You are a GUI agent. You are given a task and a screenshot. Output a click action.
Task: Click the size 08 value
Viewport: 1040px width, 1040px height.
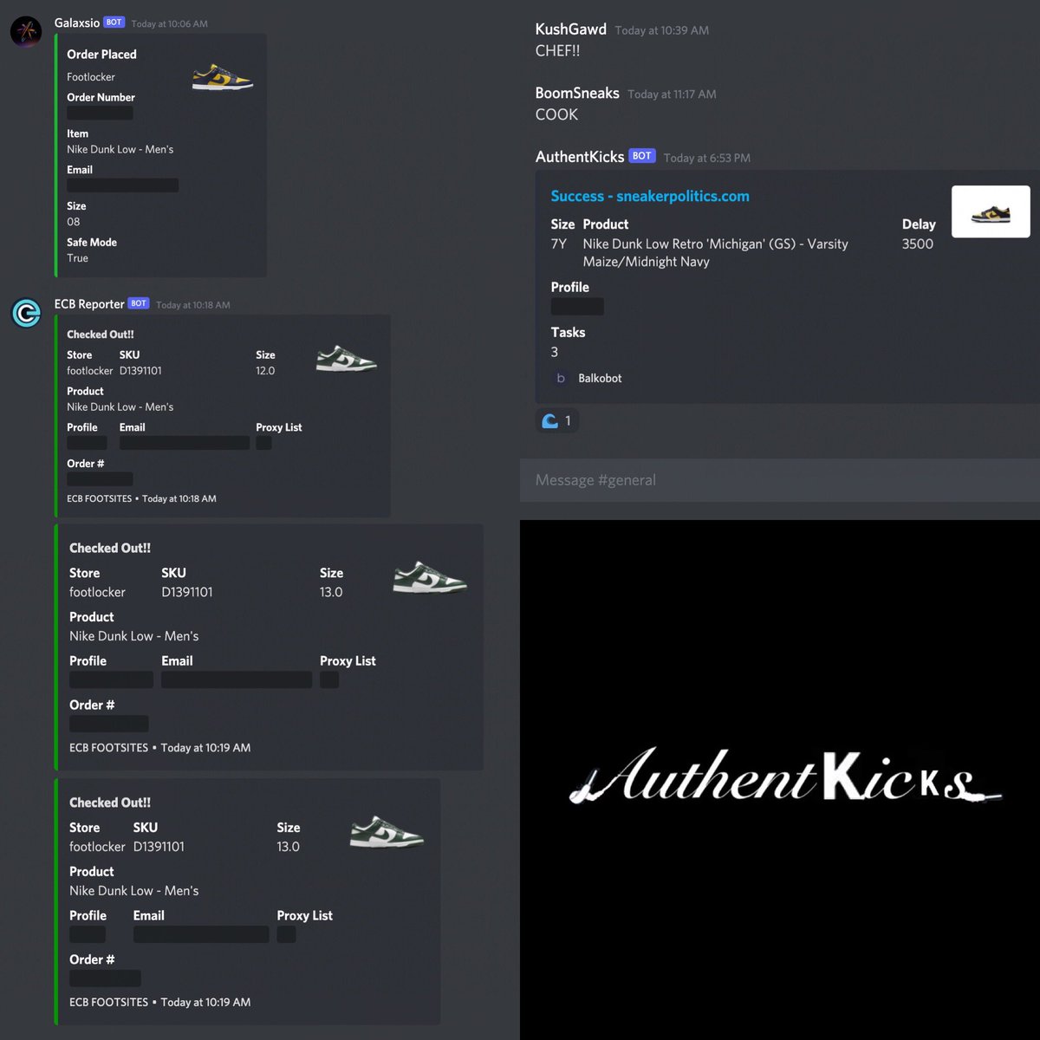(74, 222)
